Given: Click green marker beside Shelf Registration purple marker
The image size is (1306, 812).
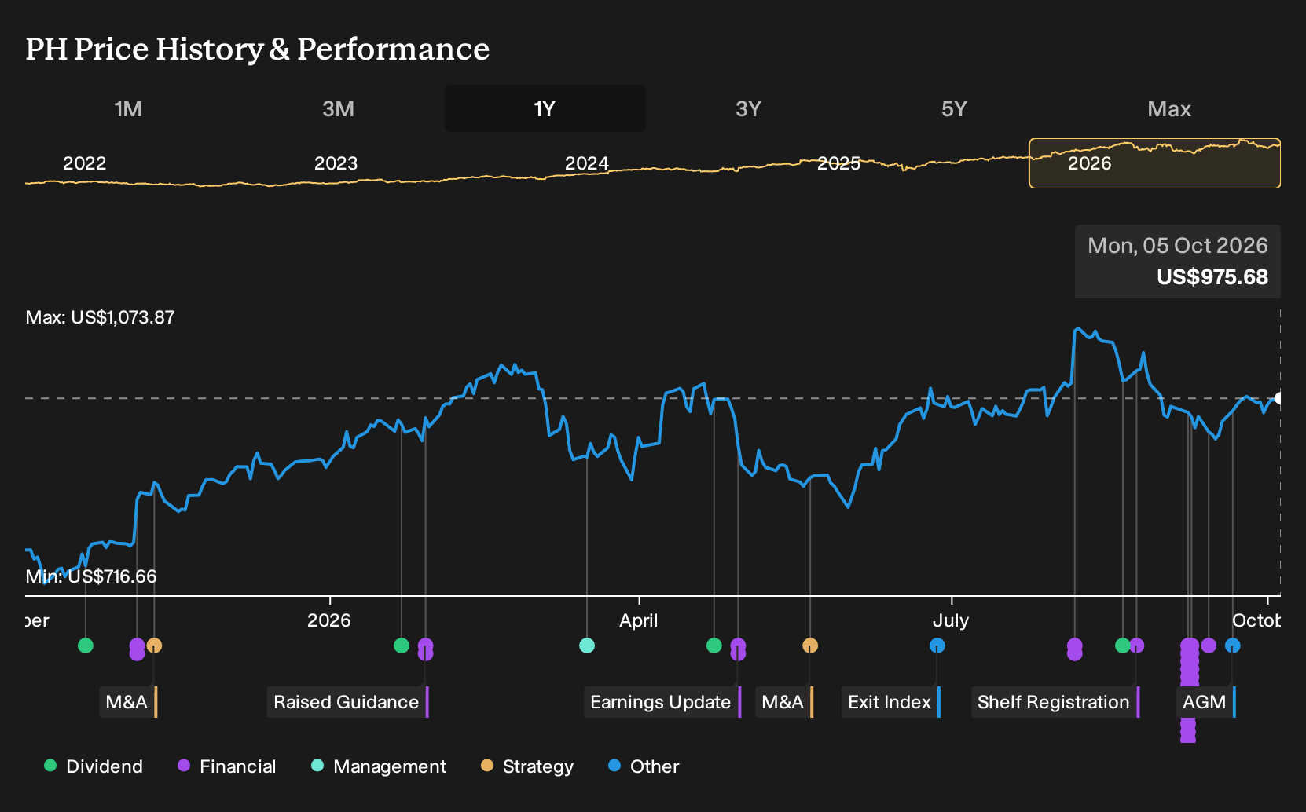Looking at the screenshot, I should click(1123, 646).
